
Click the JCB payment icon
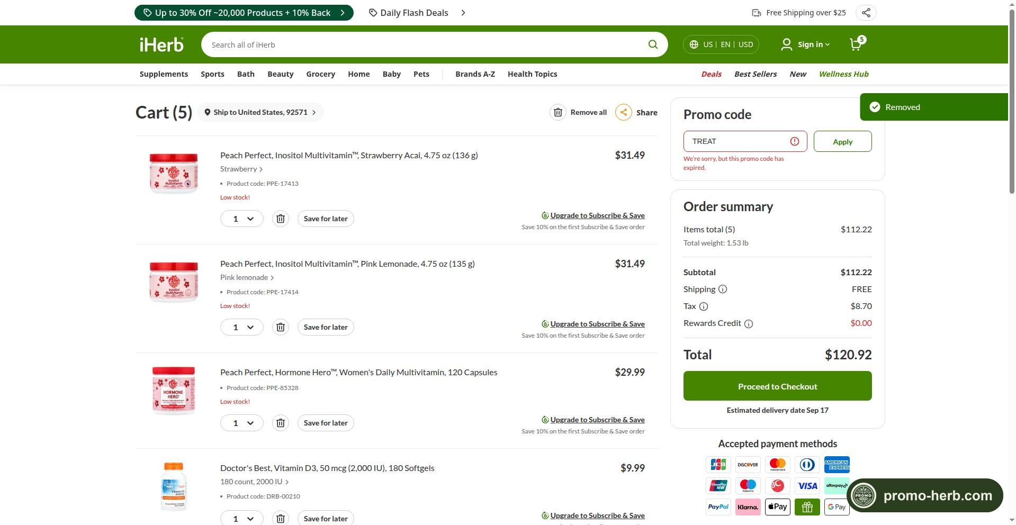(x=718, y=465)
